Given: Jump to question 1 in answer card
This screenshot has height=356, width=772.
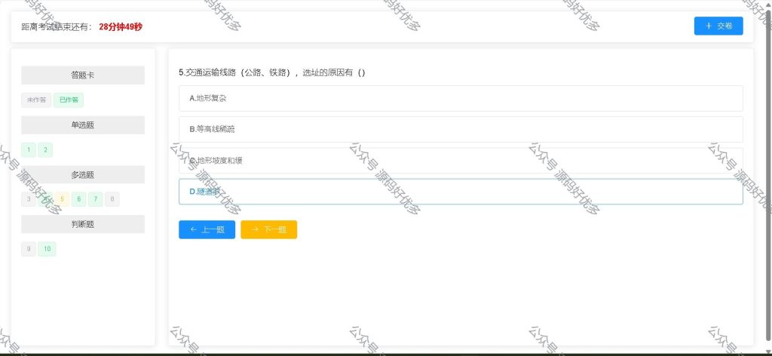Looking at the screenshot, I should click(x=29, y=150).
